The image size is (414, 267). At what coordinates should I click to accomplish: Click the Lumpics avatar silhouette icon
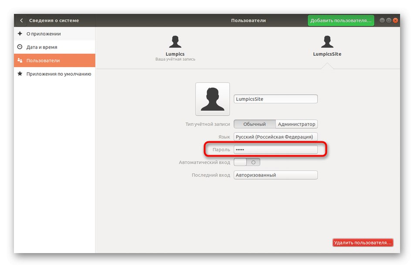[x=175, y=42]
